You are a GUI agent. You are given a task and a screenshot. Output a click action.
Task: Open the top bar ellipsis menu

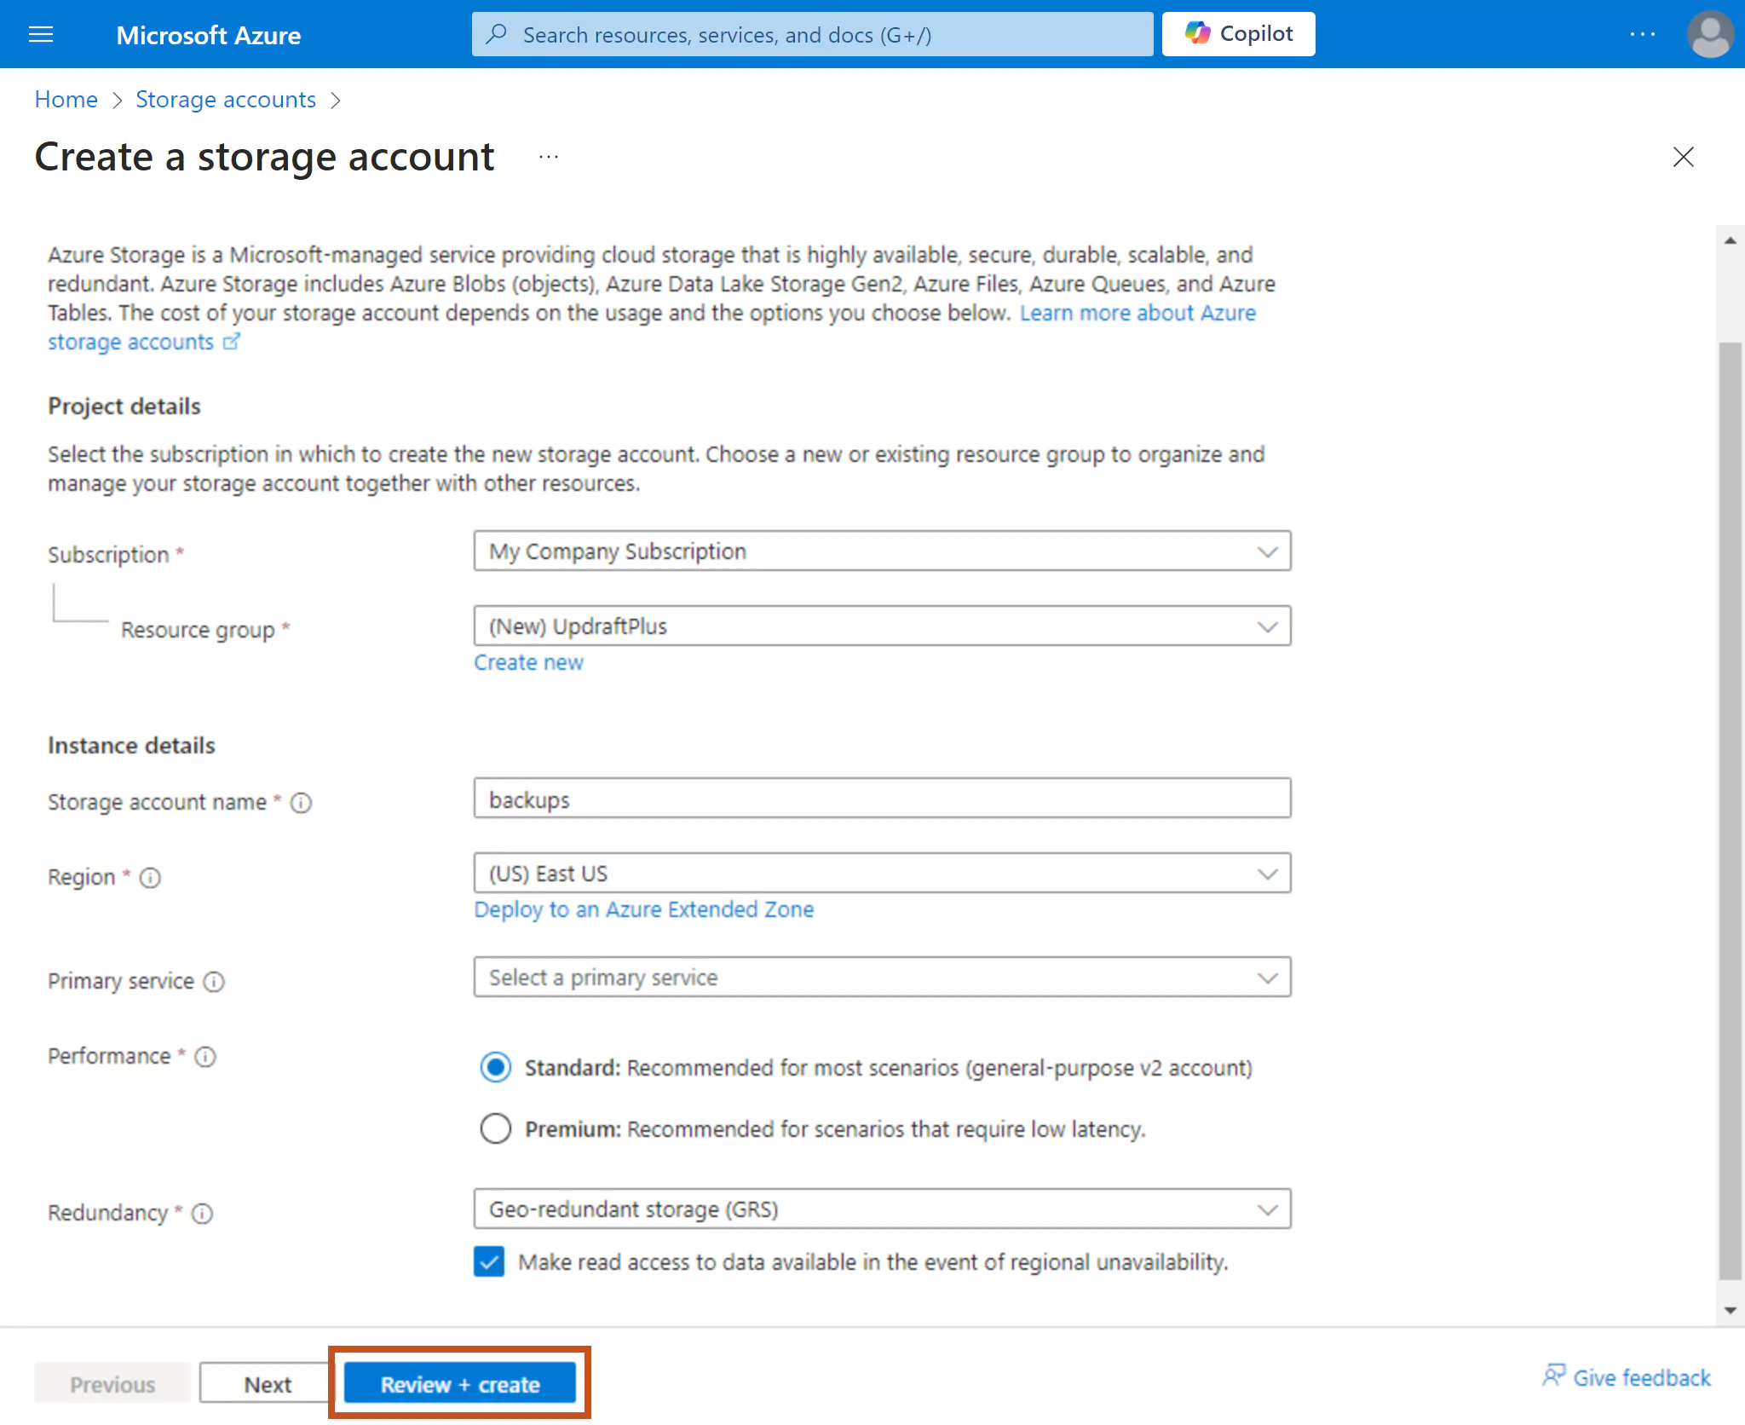click(x=1642, y=34)
